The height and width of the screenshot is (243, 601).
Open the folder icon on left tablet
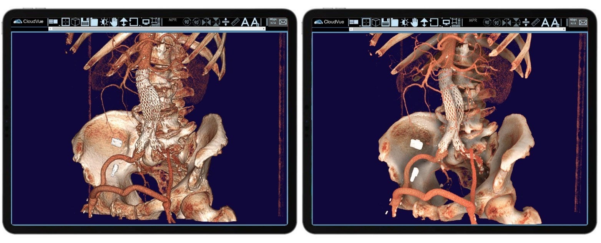click(94, 22)
